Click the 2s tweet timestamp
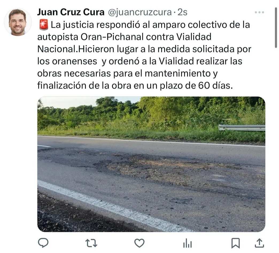 (x=182, y=12)
